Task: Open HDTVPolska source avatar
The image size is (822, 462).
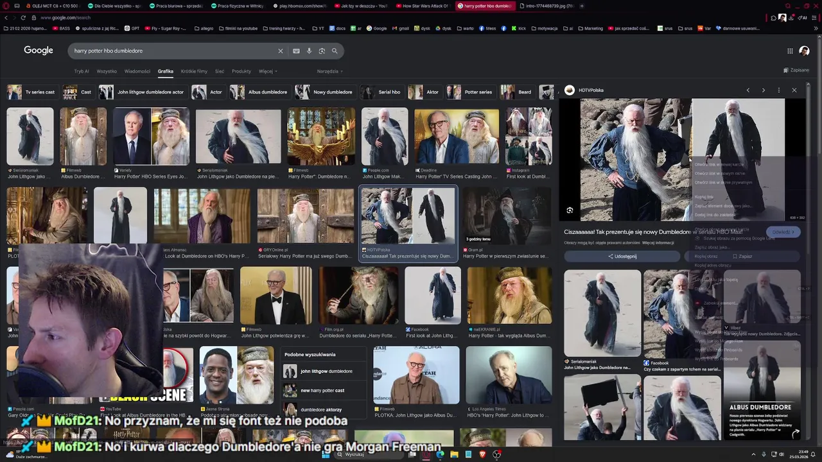Action: click(570, 90)
